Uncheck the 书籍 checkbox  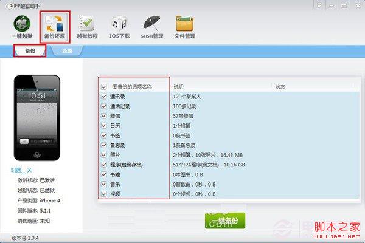pos(104,174)
